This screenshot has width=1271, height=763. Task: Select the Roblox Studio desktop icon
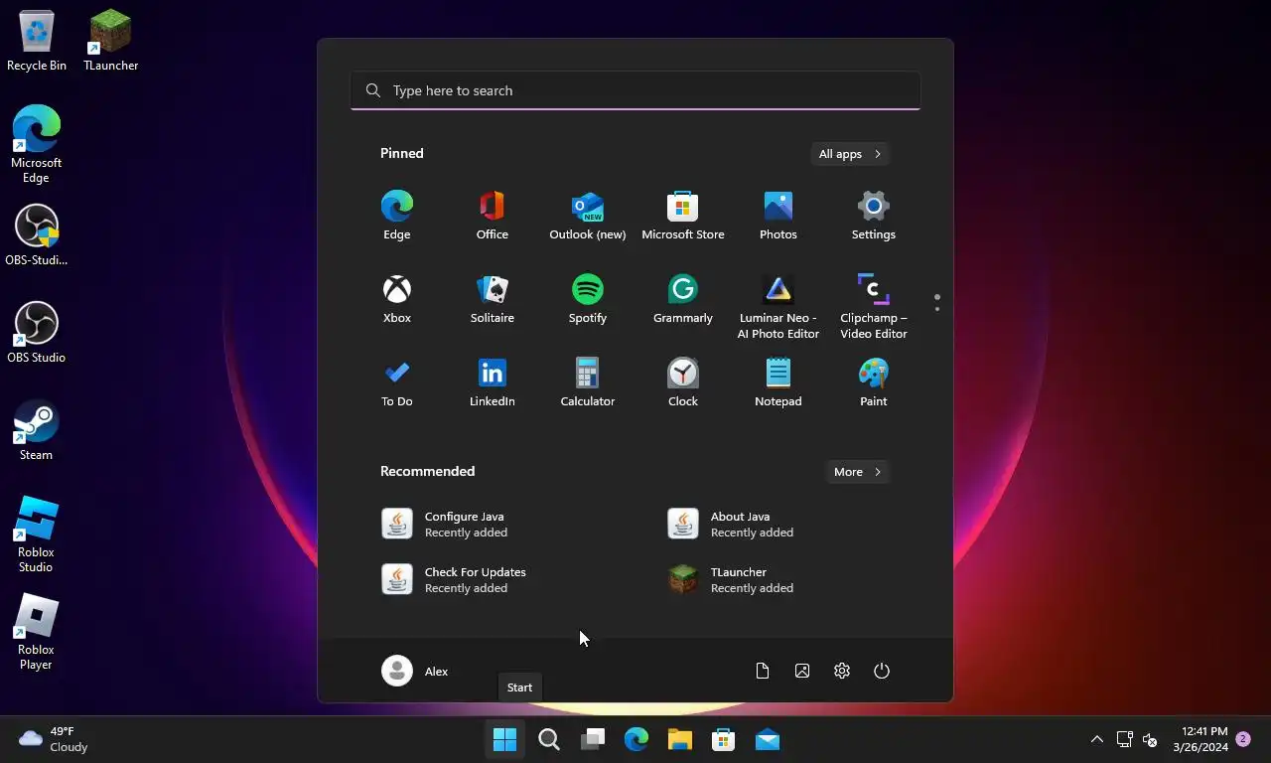click(36, 534)
